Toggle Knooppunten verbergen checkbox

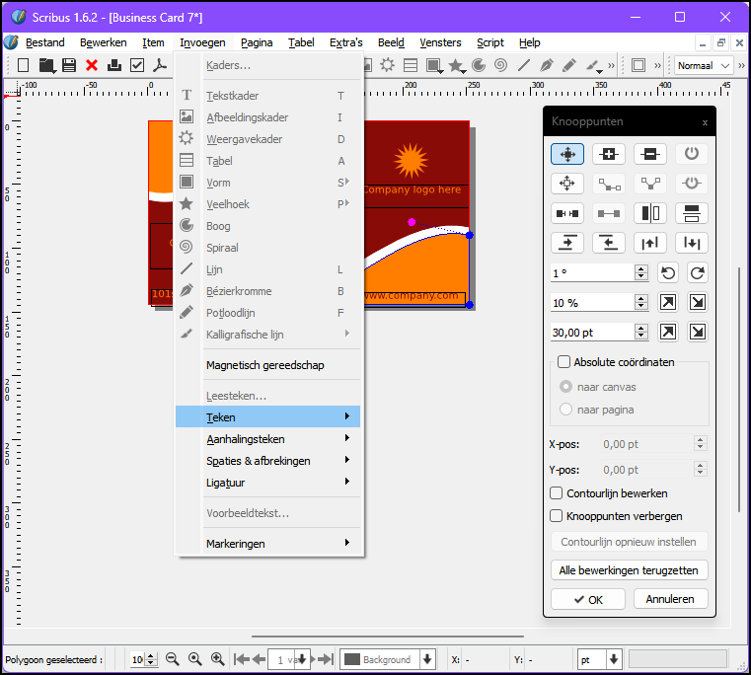pyautogui.click(x=556, y=515)
